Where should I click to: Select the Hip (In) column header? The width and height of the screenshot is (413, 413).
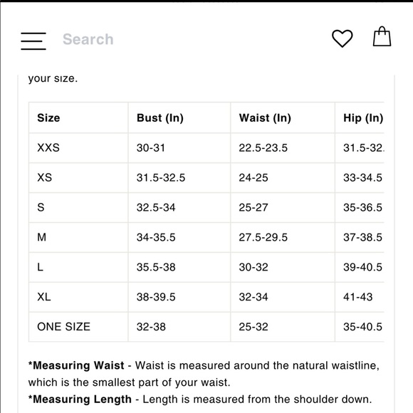point(363,117)
